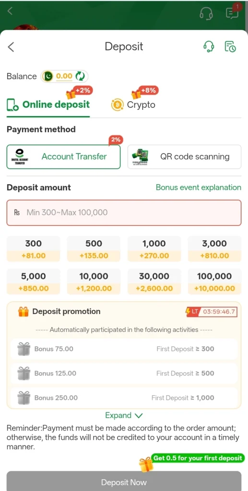Select QR code scanning payment method
This screenshot has height=491, width=248.
pos(184,157)
